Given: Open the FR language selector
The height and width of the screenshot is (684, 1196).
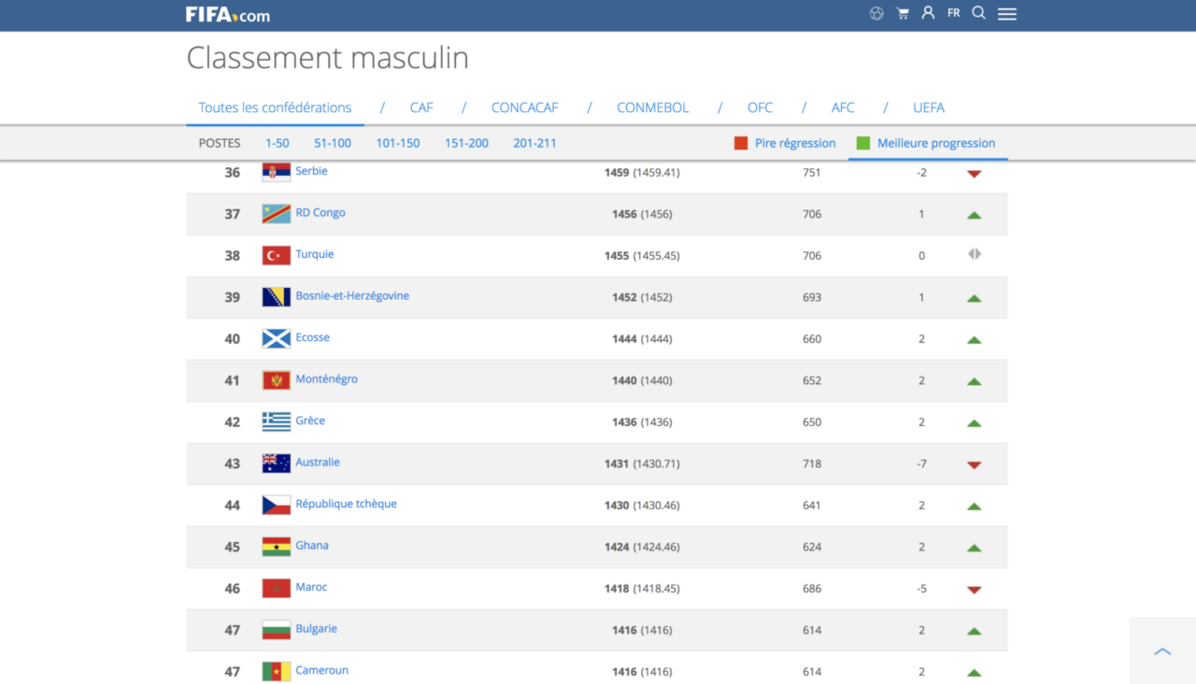Looking at the screenshot, I should click(x=953, y=13).
